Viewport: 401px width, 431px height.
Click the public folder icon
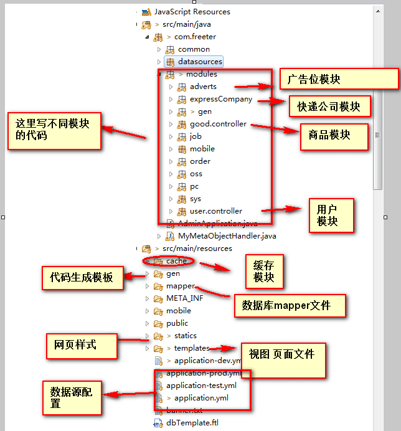click(x=158, y=324)
